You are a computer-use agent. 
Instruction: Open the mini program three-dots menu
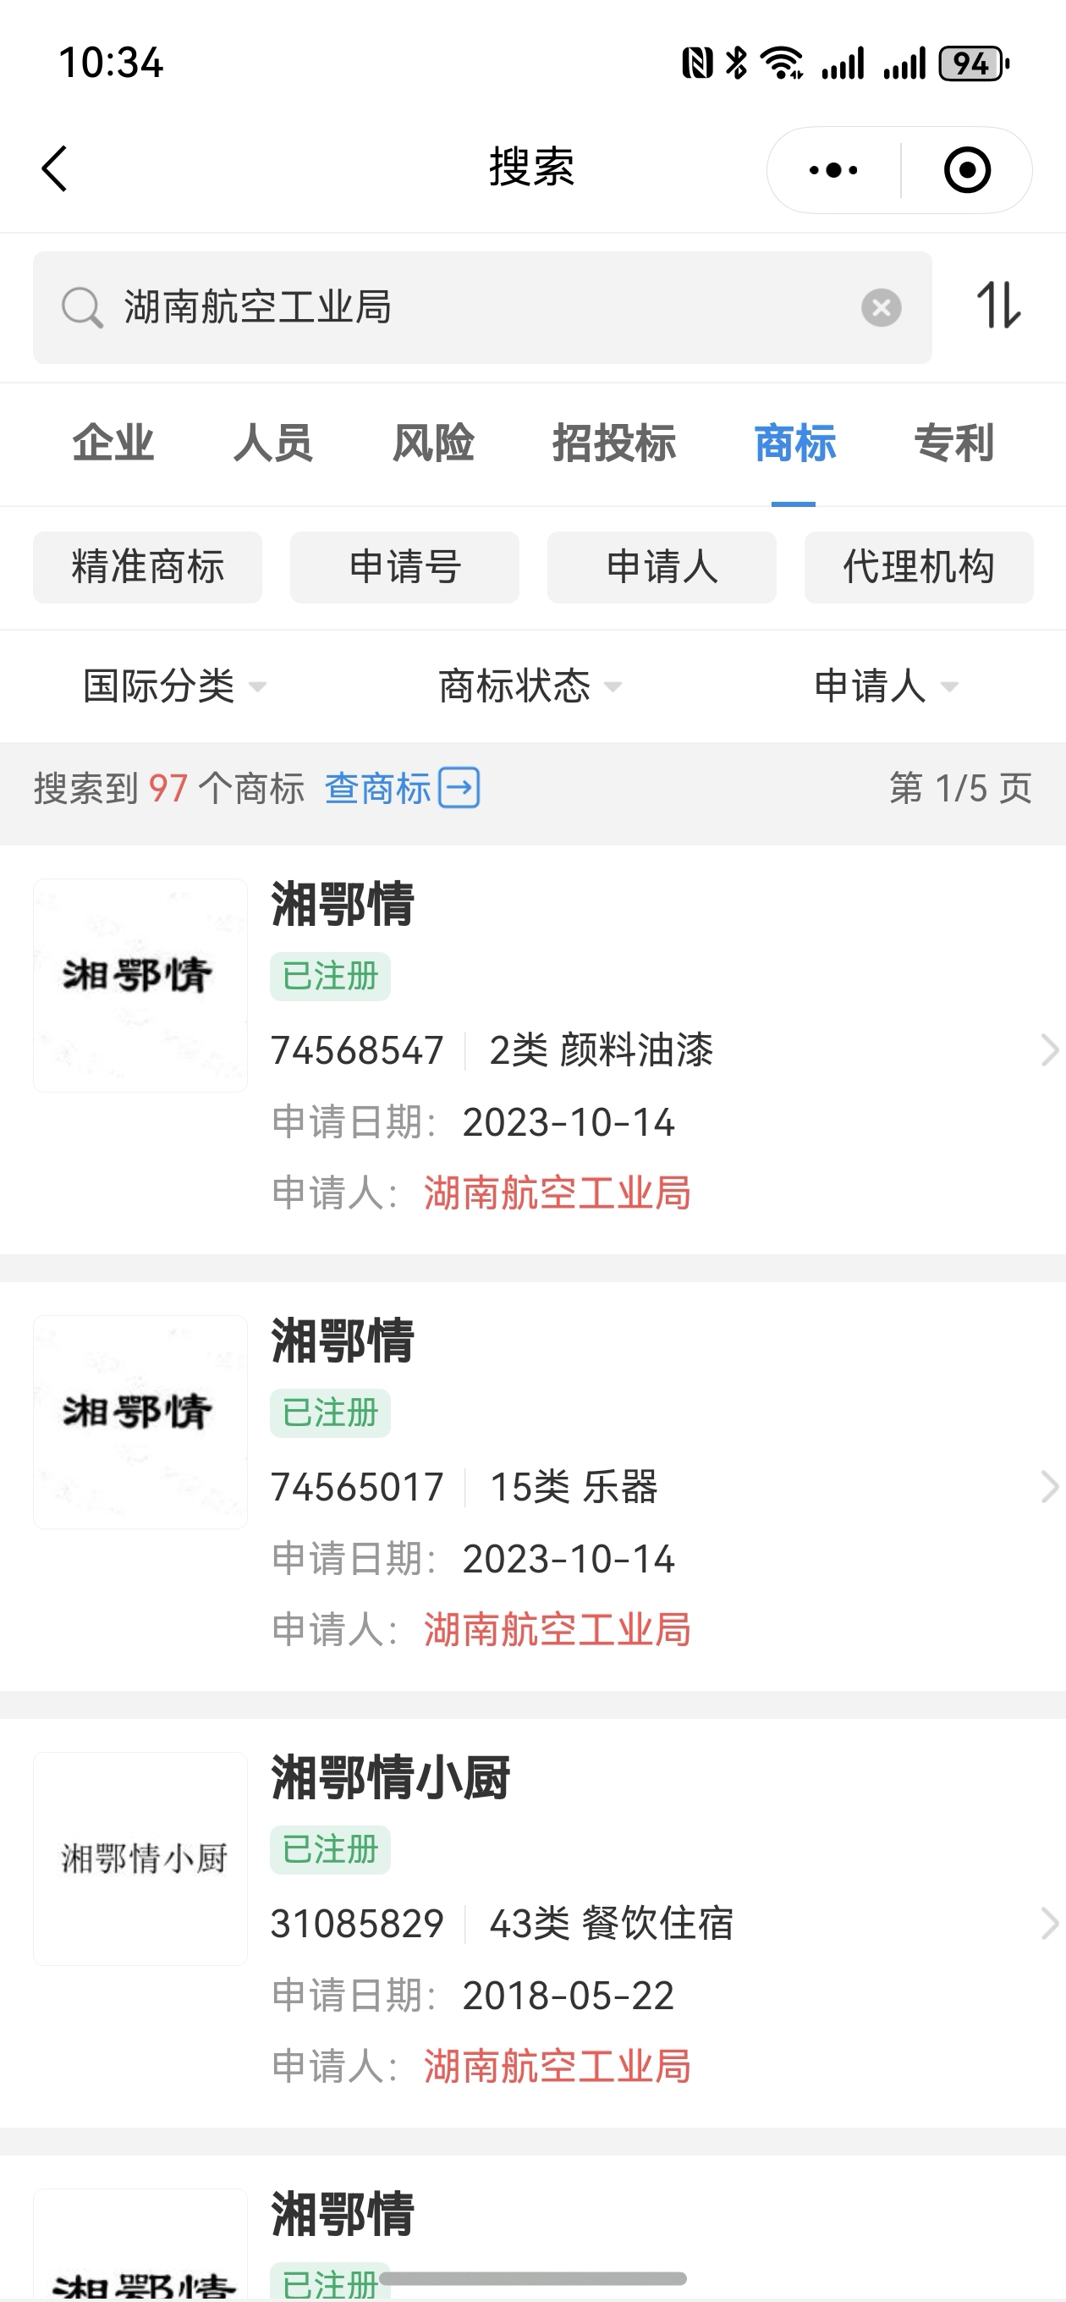point(832,170)
